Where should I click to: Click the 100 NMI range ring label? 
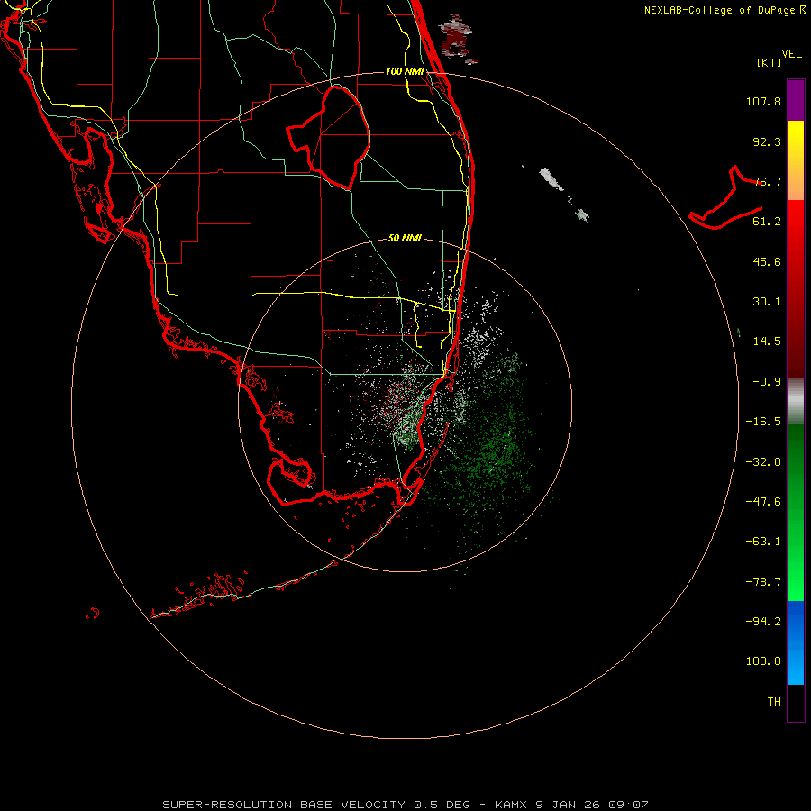pos(405,71)
